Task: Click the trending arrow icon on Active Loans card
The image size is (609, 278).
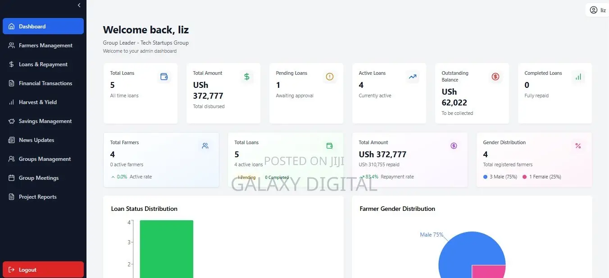Action: click(x=413, y=77)
